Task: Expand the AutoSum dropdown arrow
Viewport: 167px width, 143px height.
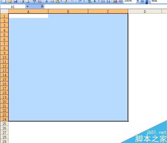Action: [99, 1]
